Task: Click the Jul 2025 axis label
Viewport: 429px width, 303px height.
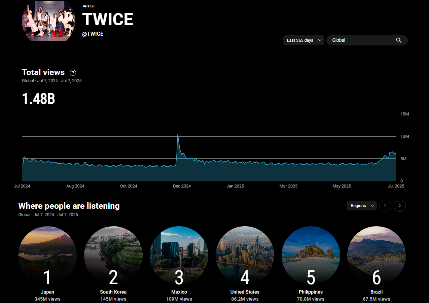Action: click(x=396, y=186)
